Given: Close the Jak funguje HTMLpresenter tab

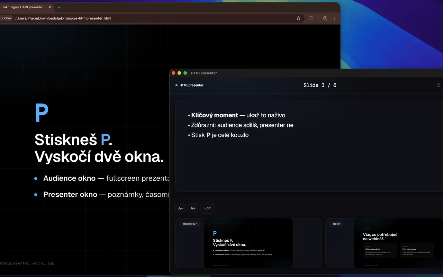Looking at the screenshot, I should (50, 7).
